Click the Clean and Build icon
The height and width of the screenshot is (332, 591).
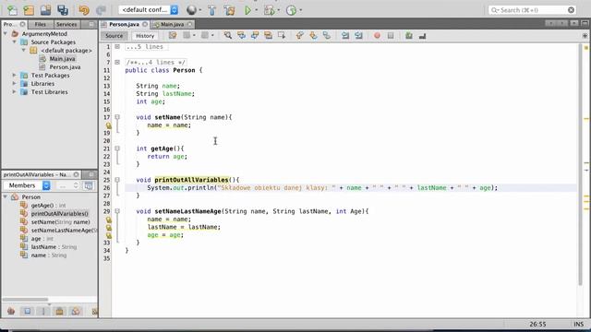click(229, 10)
